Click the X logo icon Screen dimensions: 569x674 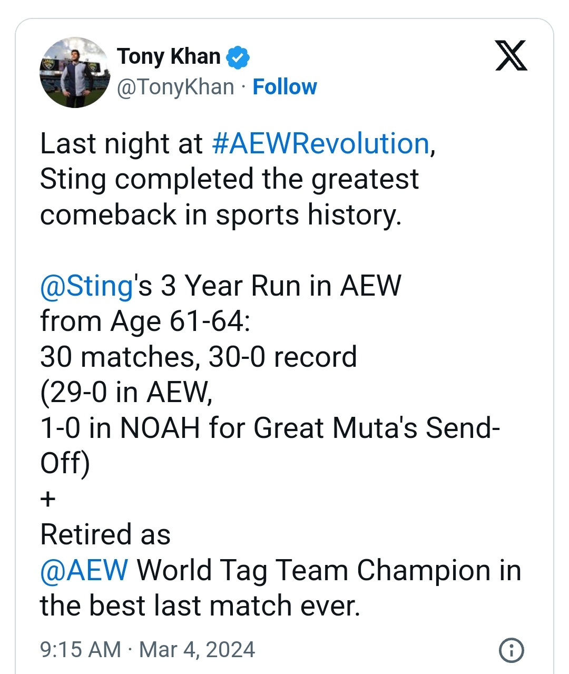511,55
